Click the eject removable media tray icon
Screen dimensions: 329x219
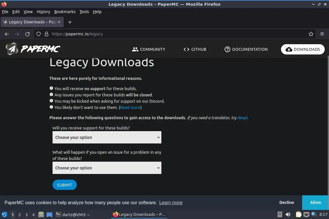(280, 214)
